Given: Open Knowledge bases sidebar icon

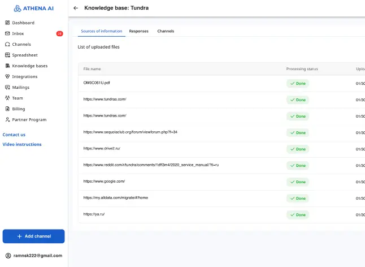Looking at the screenshot, I should (x=7, y=66).
